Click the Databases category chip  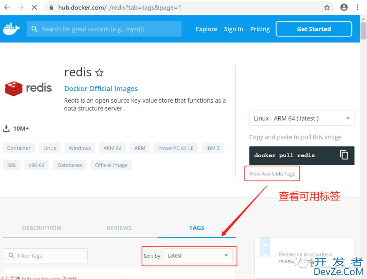click(x=70, y=165)
